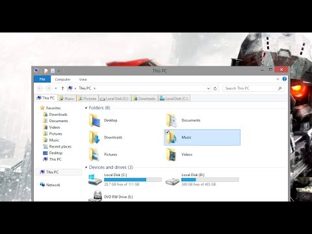Select the Music folder icon
The image size is (312, 234).
click(172, 138)
